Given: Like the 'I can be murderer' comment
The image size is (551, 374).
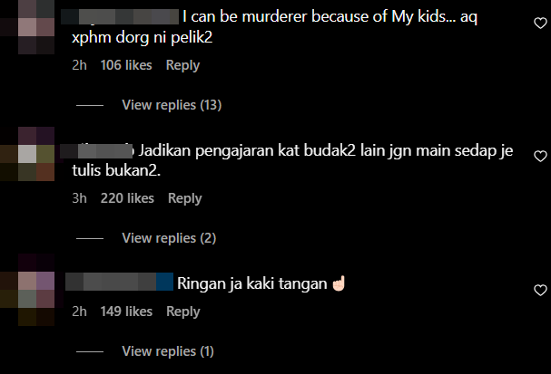Looking at the screenshot, I should (540, 24).
